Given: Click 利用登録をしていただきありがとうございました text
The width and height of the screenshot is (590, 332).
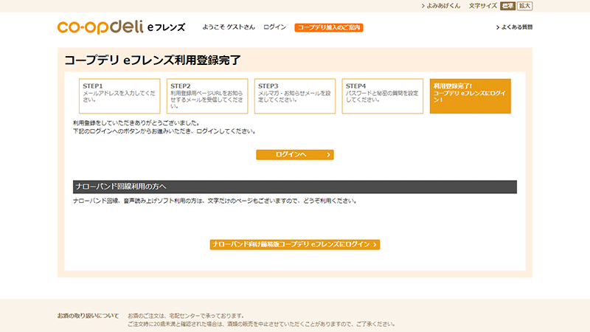Looking at the screenshot, I should 136,123.
